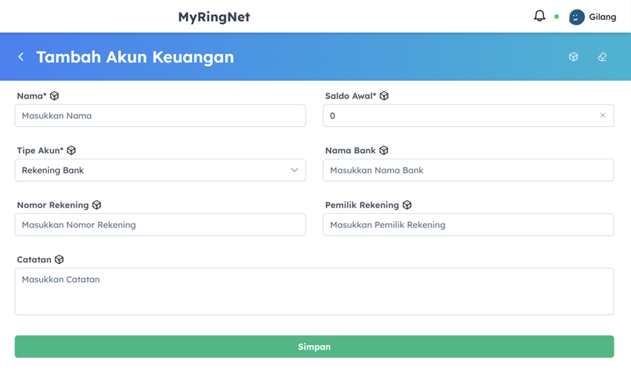This screenshot has width=631, height=372.
Task: Click the cube icon beside Nomor Rekening
Action: 97,205
